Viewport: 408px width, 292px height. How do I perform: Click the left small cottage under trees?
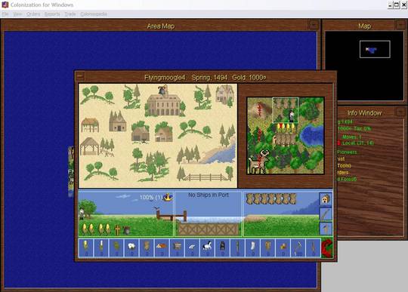coord(141,133)
